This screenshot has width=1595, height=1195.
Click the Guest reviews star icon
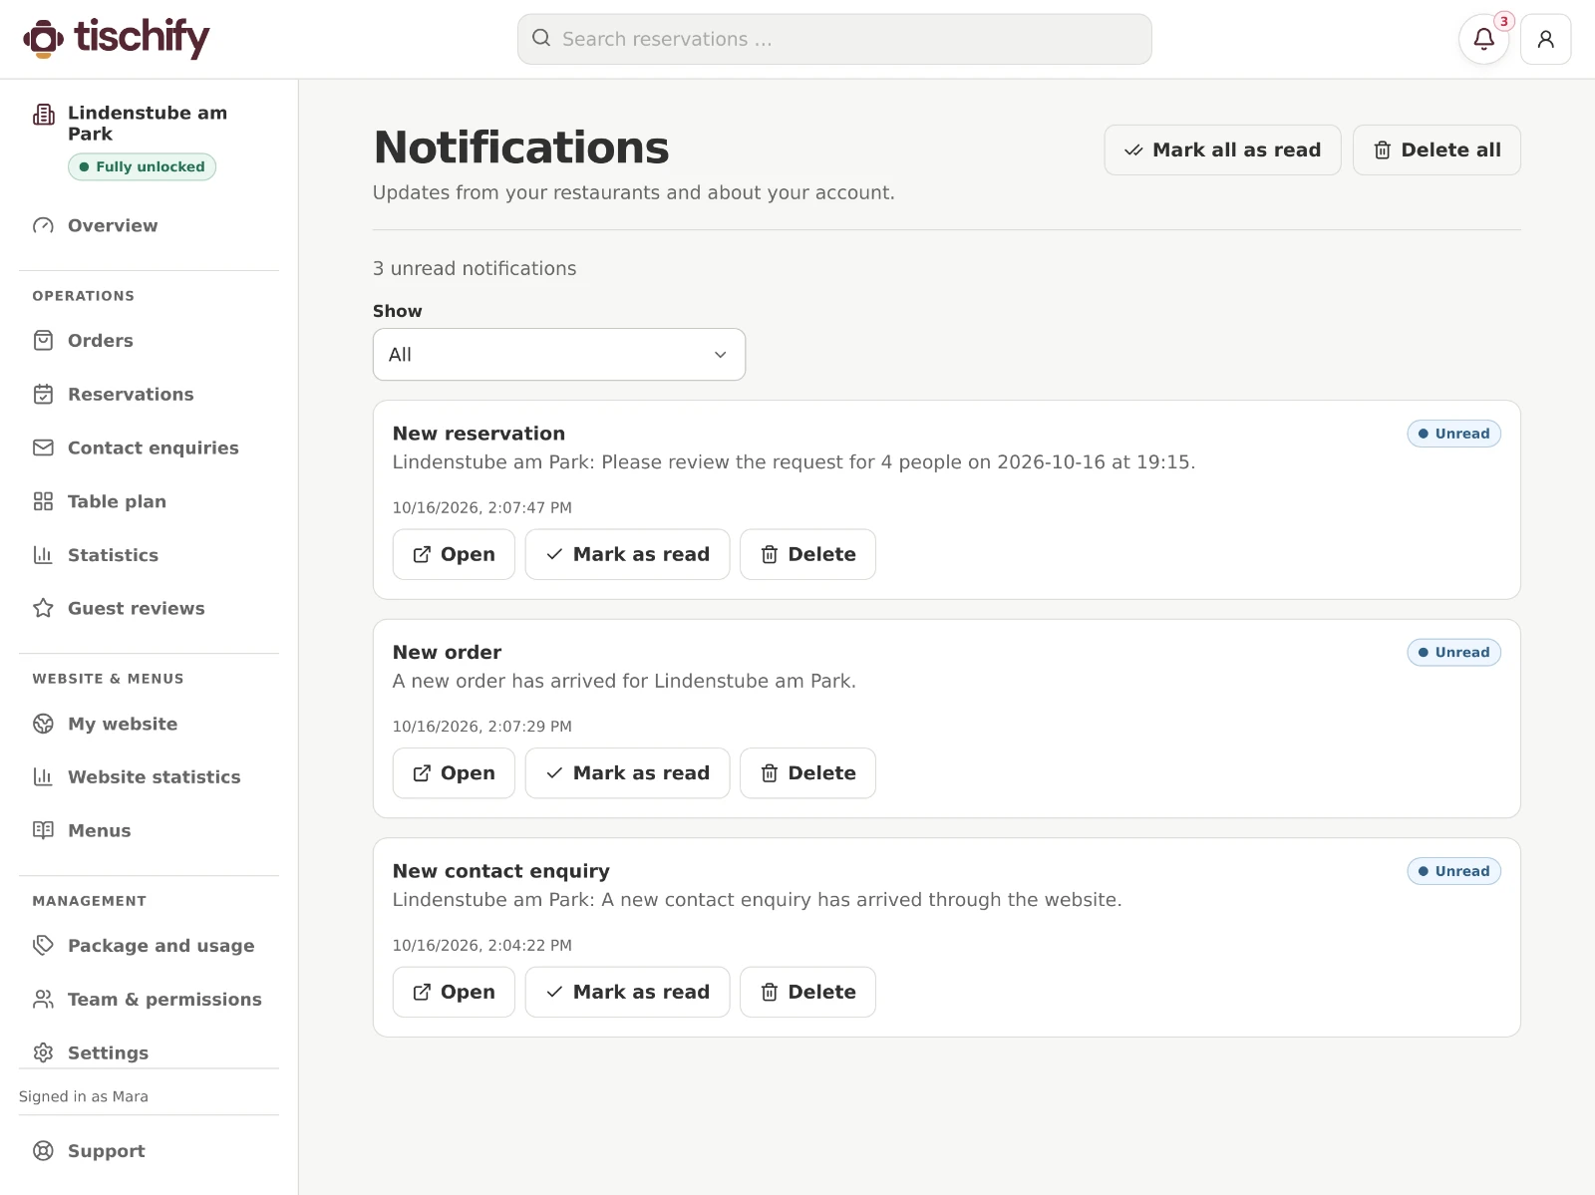43,608
